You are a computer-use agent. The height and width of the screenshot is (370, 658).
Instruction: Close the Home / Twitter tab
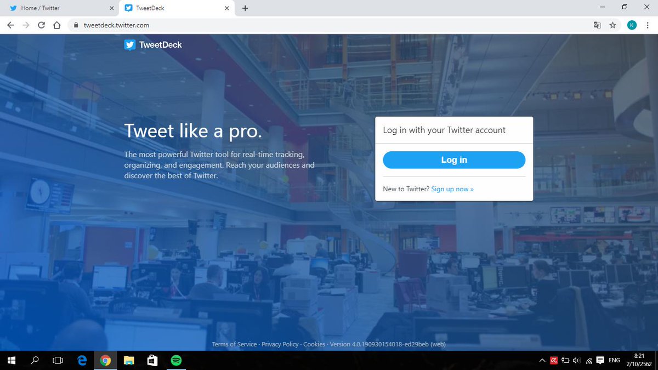pyautogui.click(x=111, y=8)
